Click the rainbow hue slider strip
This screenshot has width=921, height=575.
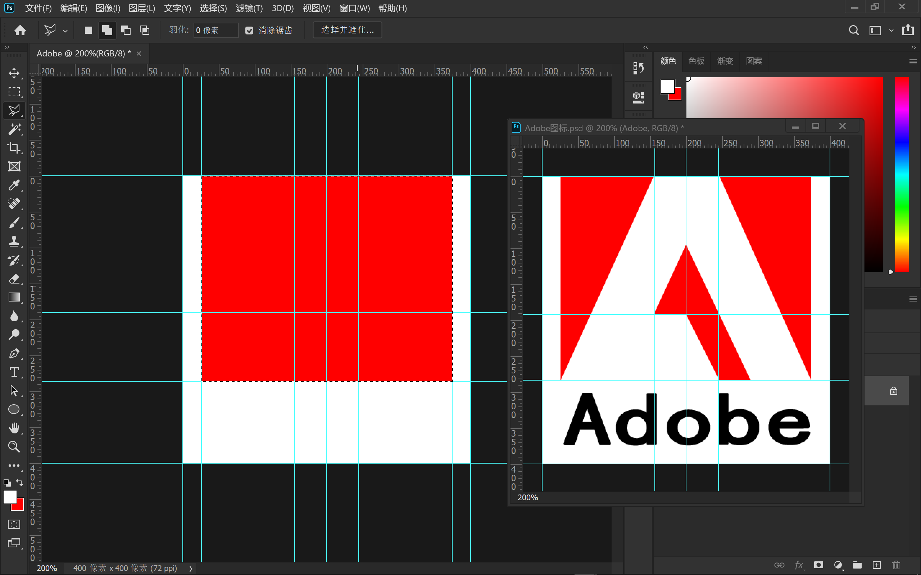click(x=901, y=175)
